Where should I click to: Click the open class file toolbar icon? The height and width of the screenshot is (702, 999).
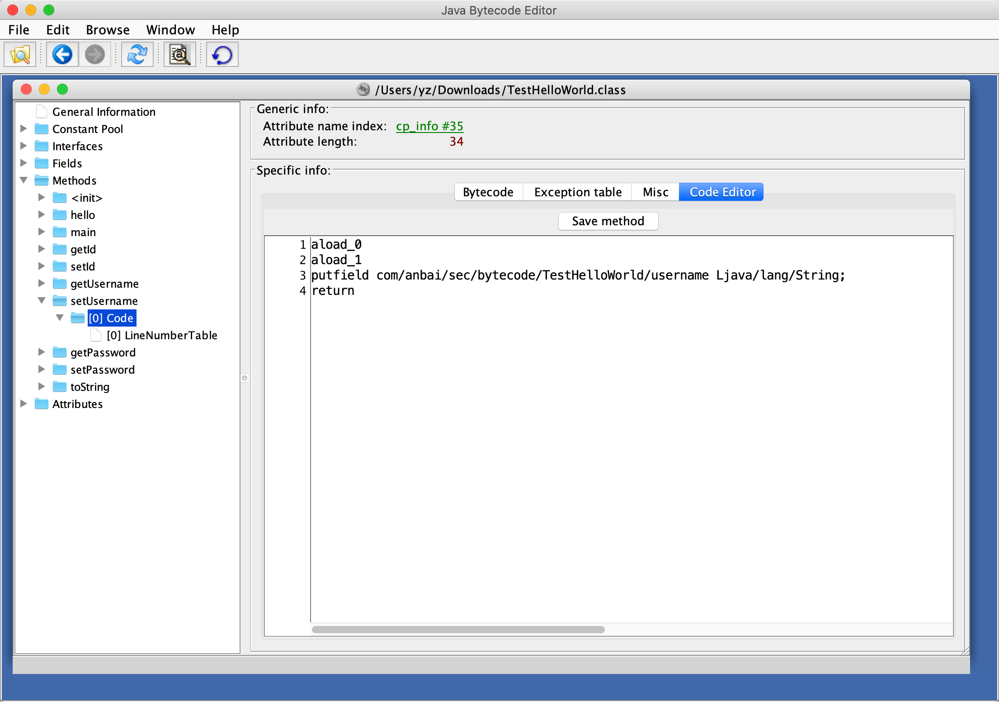pos(20,55)
